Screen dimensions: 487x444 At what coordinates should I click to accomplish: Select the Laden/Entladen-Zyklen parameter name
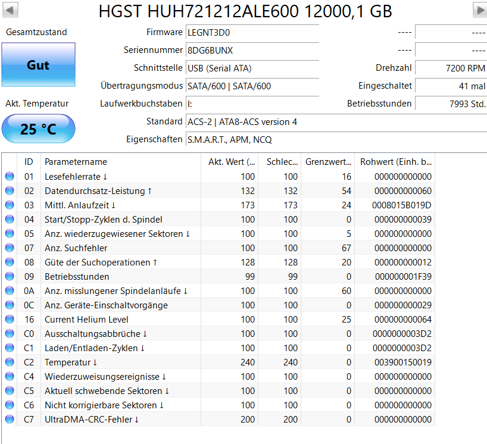(x=95, y=348)
